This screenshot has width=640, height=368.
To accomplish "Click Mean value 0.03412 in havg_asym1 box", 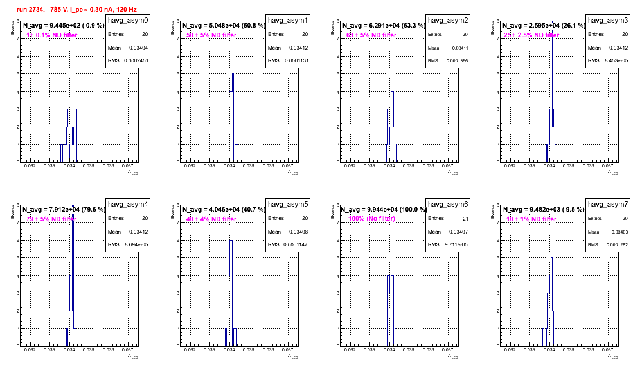I will coord(298,48).
